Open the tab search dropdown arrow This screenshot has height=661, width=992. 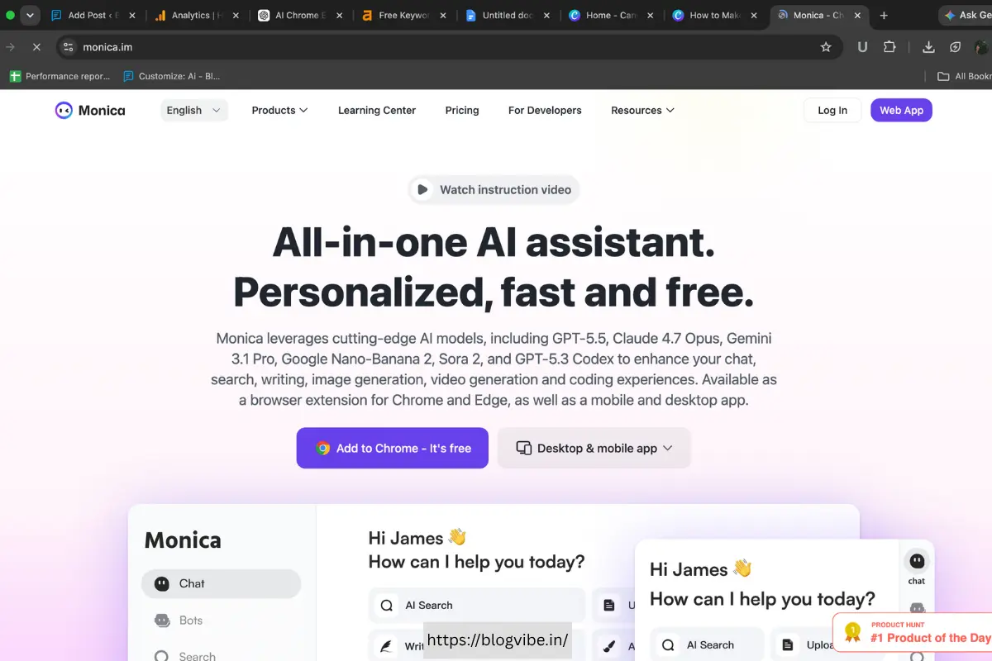pos(30,15)
